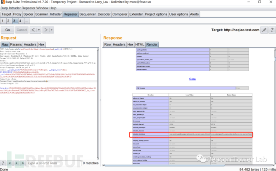This screenshot has width=276, height=171.
Task: Show request in Raw view
Action: [x=5, y=44]
